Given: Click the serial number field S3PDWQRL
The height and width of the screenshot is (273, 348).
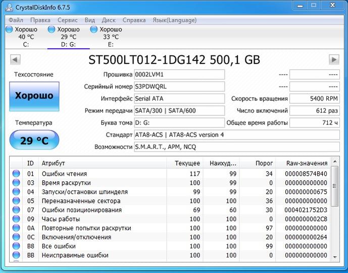Looking at the screenshot, I should tap(179, 87).
